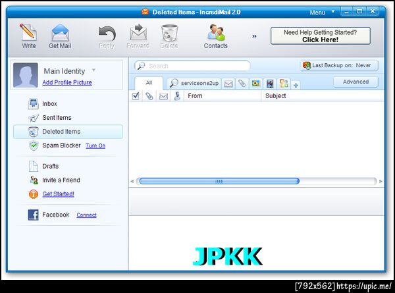
Task: Click the Delete trash bin icon
Action: pos(170,33)
